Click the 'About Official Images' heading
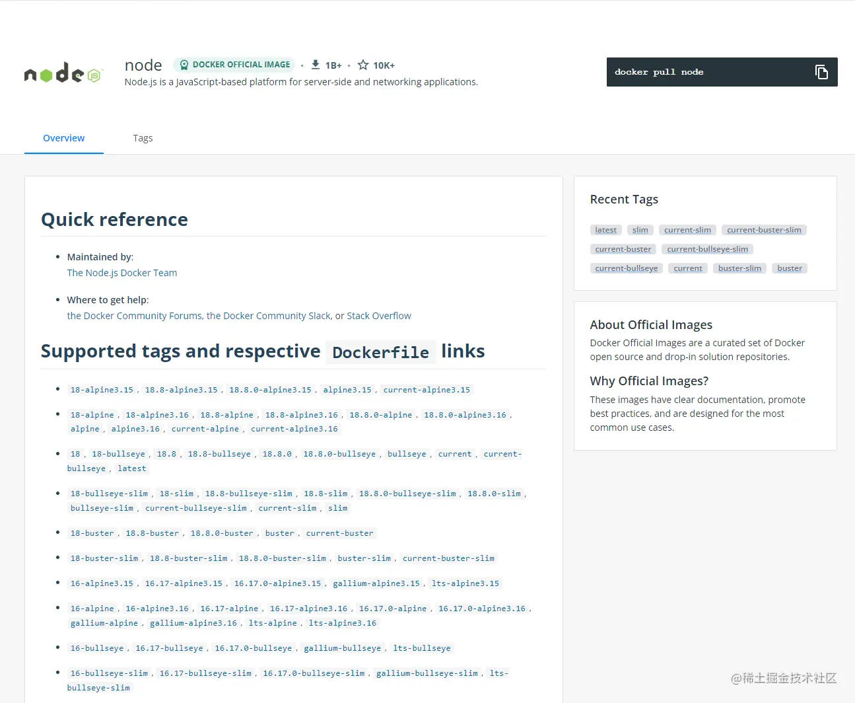This screenshot has height=703, width=855. click(x=651, y=325)
